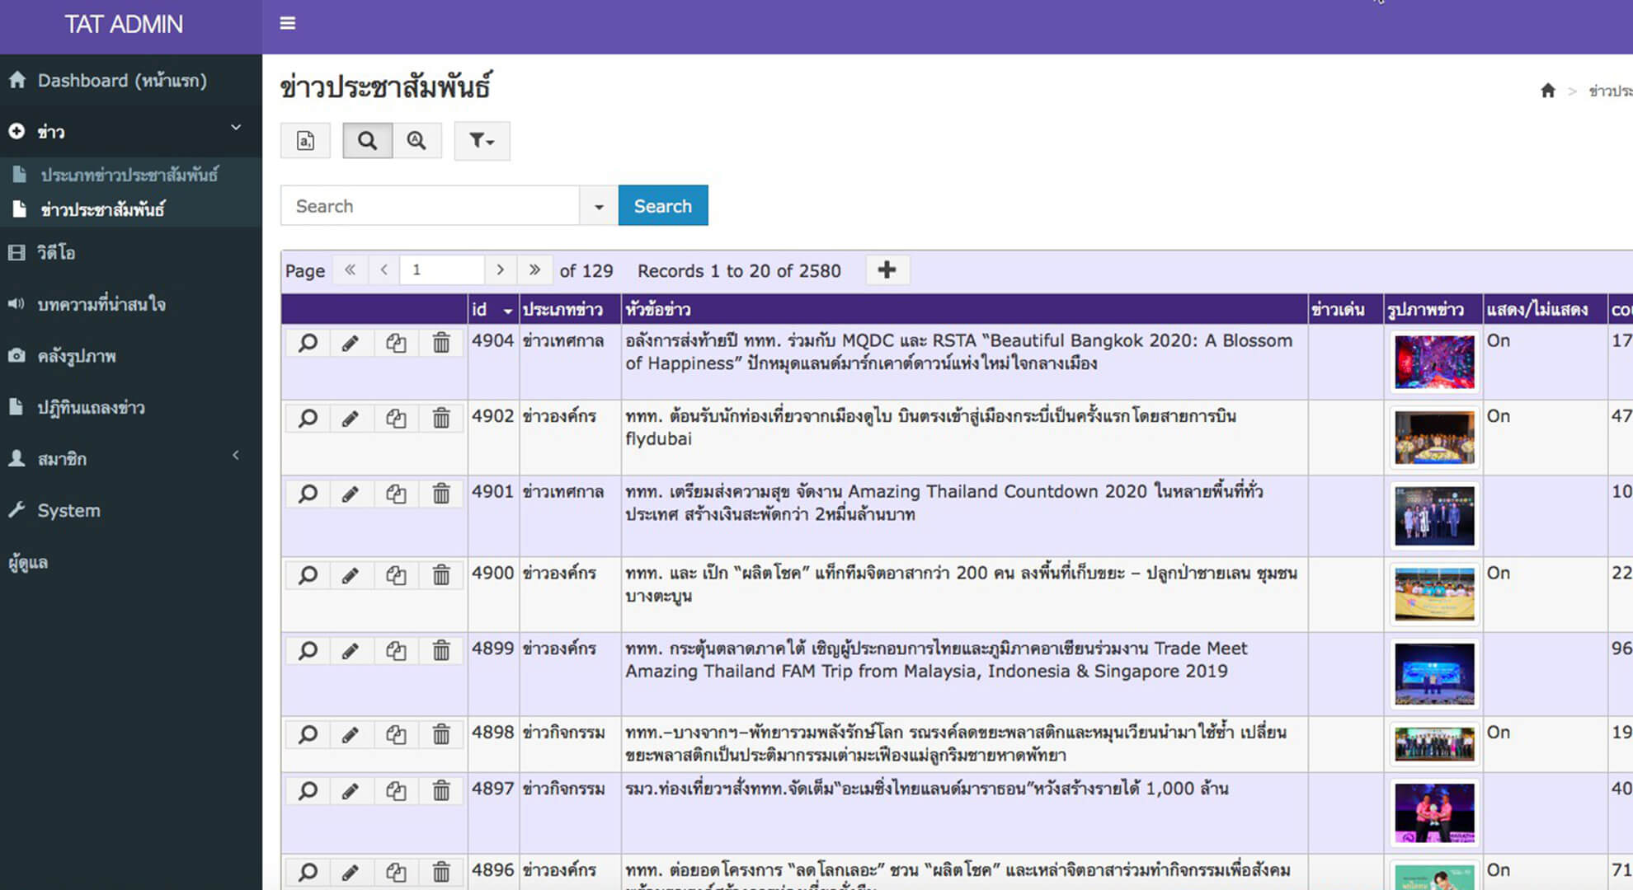Copy record 4898
This screenshot has height=890, width=1633.
click(x=396, y=734)
